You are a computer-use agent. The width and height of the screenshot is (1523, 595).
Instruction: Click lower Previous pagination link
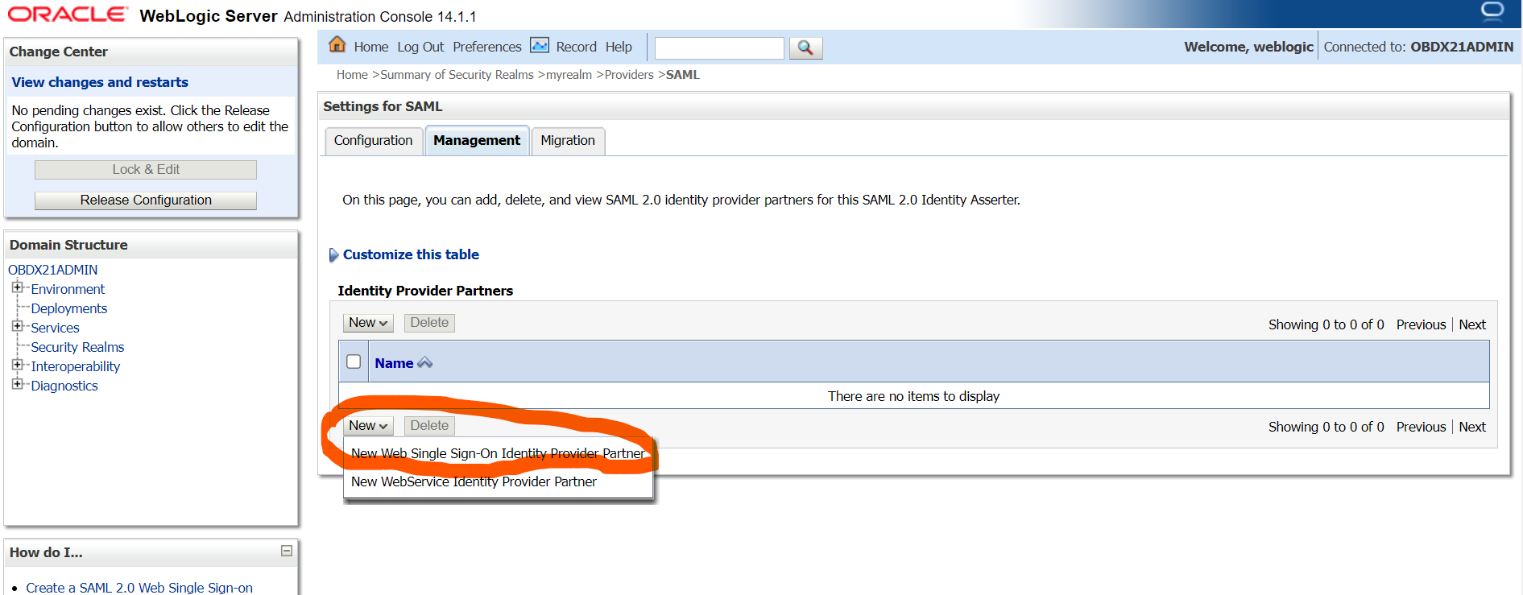1421,427
